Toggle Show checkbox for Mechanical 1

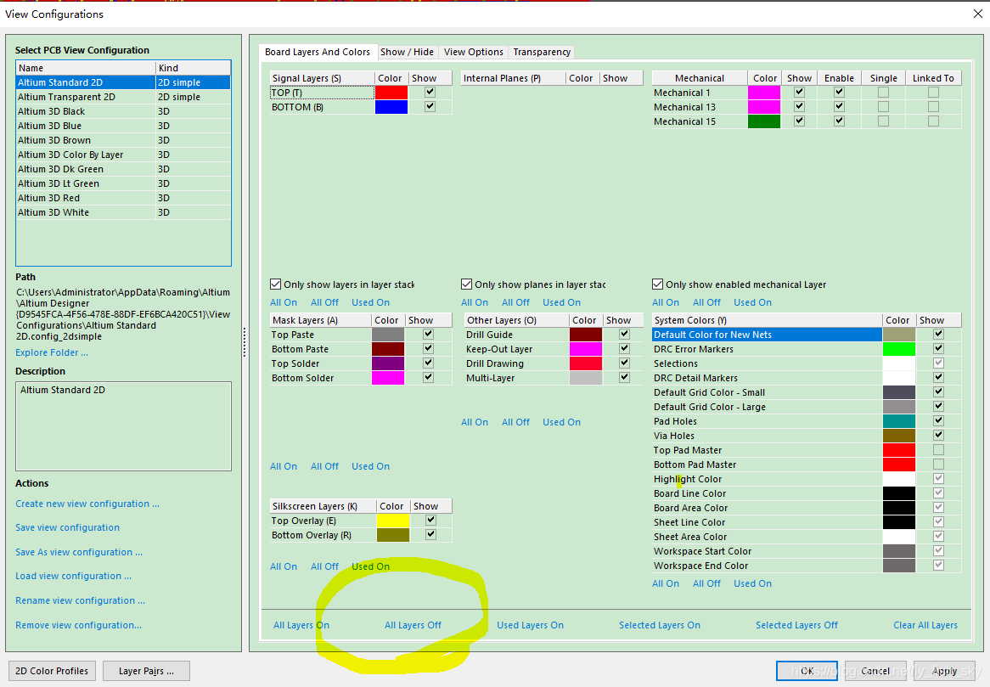pos(799,93)
